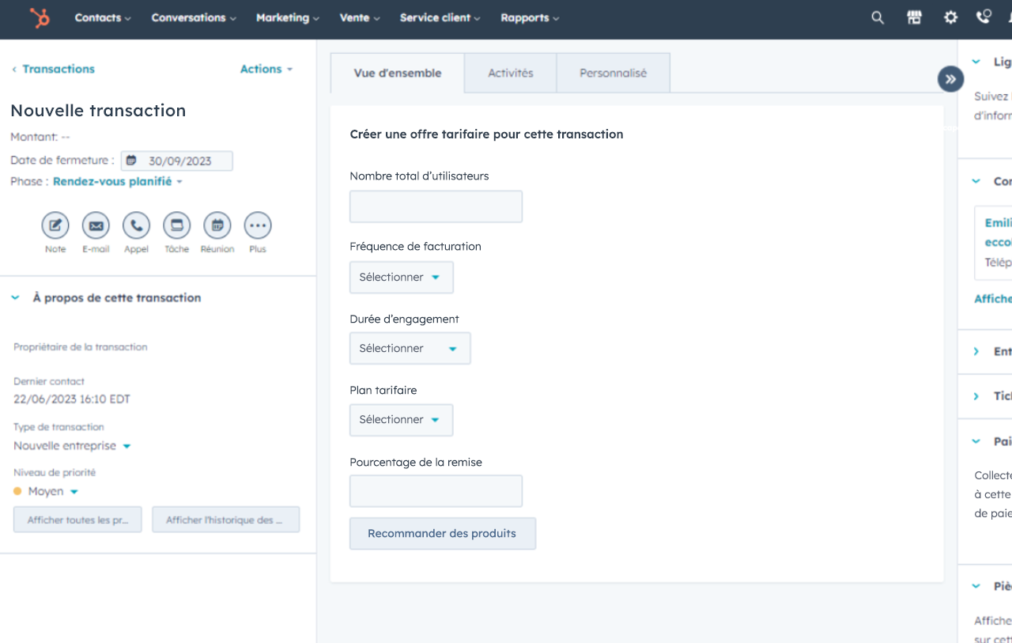
Task: Open the Fréquence de facturation dropdown
Action: [401, 278]
